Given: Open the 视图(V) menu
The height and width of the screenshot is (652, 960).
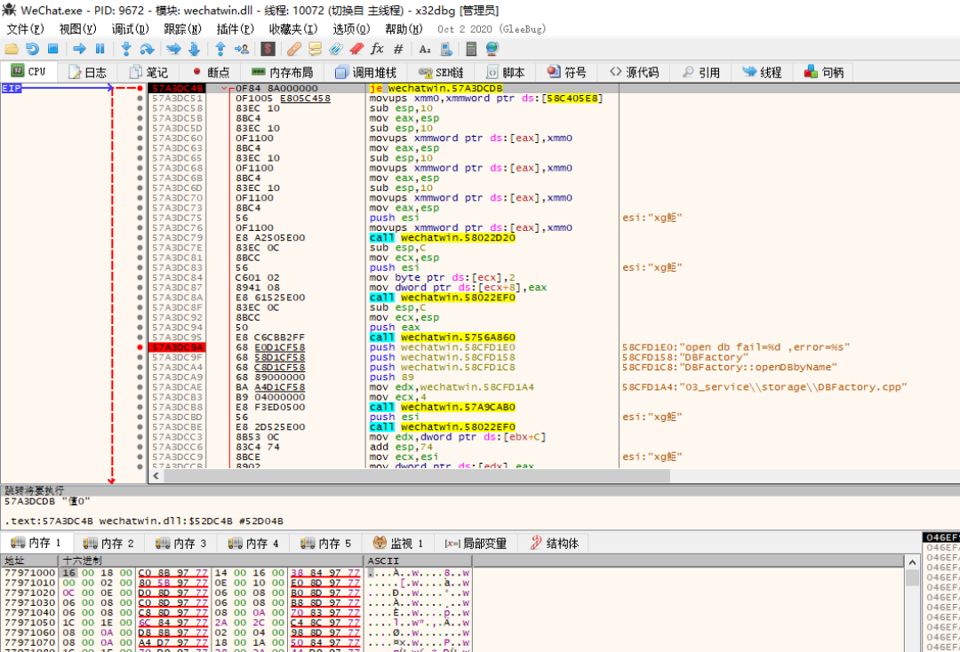Looking at the screenshot, I should click(77, 28).
